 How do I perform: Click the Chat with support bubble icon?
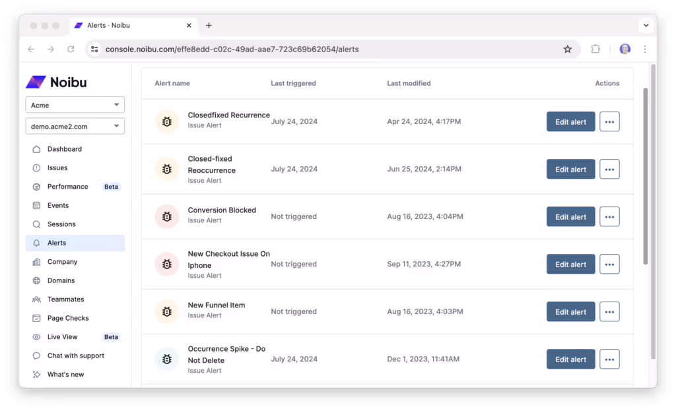pos(37,356)
